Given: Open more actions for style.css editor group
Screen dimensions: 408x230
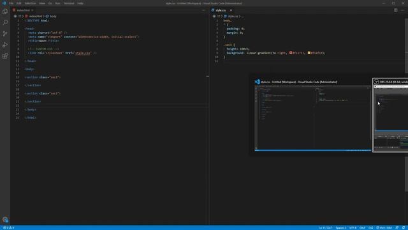Looking at the screenshot, I should (x=403, y=10).
